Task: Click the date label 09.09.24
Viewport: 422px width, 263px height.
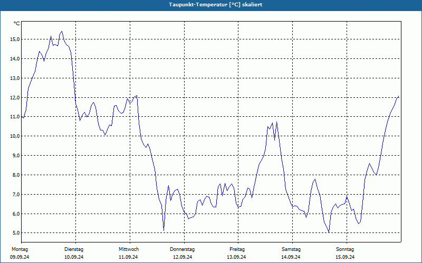Action: 20,257
